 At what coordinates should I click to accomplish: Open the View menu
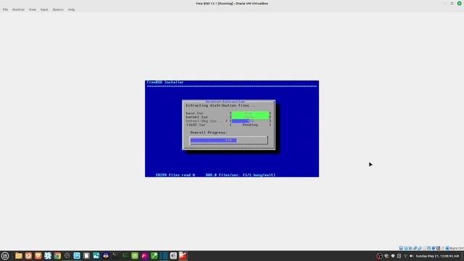tap(32, 9)
